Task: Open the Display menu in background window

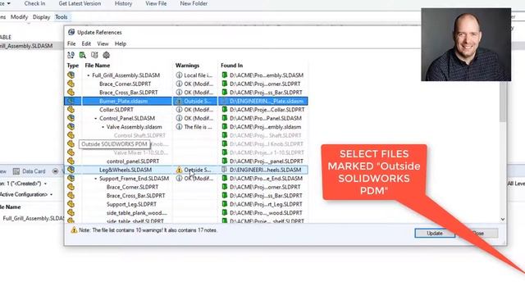Action: click(42, 17)
